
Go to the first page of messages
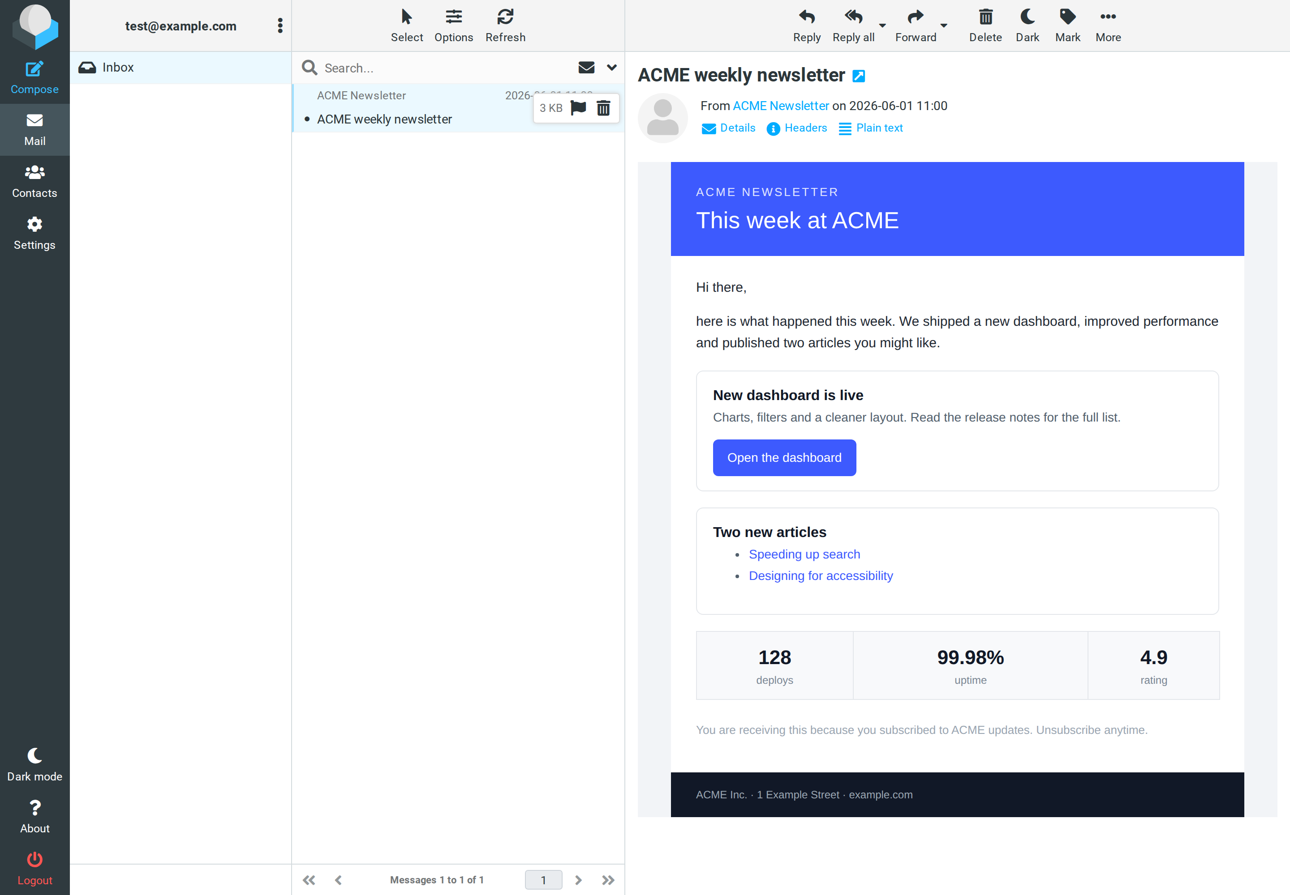click(x=308, y=880)
